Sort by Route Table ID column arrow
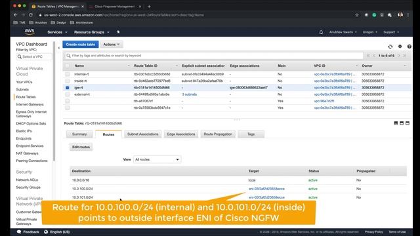This screenshot has width=420, height=236. 177,66
